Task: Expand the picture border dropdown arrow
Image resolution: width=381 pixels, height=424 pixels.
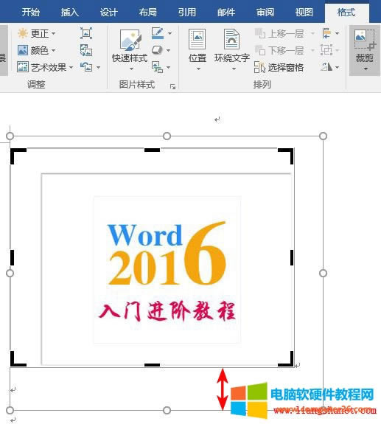Action: (169, 33)
